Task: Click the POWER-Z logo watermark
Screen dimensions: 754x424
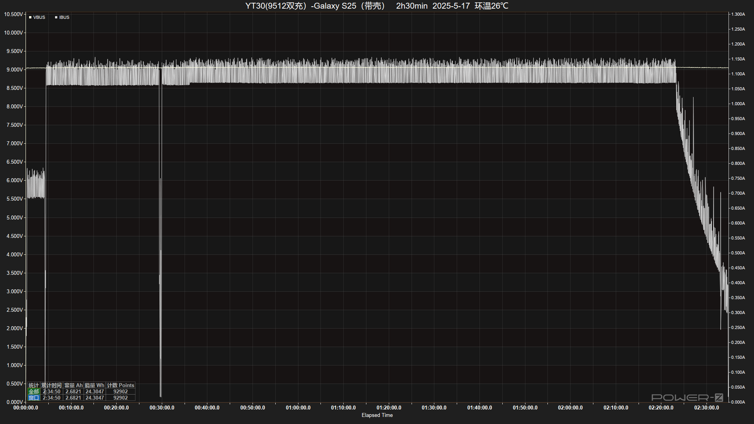Action: pyautogui.click(x=687, y=397)
